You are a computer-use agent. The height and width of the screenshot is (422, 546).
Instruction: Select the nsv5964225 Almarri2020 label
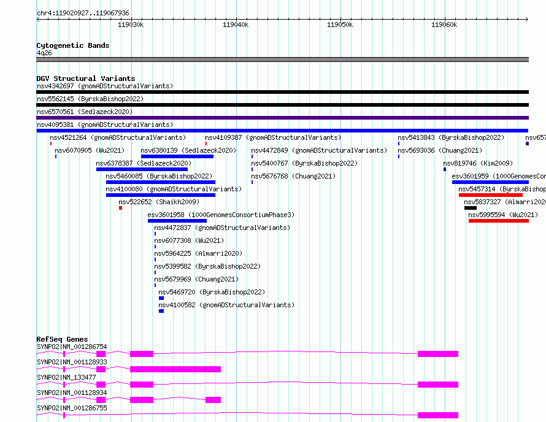198,253
